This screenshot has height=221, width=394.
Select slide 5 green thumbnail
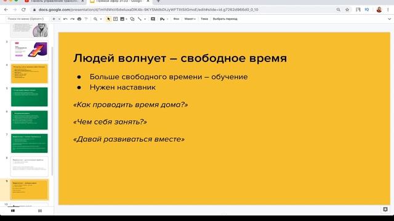point(30,97)
